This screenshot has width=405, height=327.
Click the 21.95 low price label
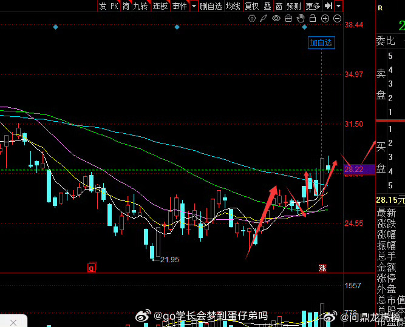169,260
